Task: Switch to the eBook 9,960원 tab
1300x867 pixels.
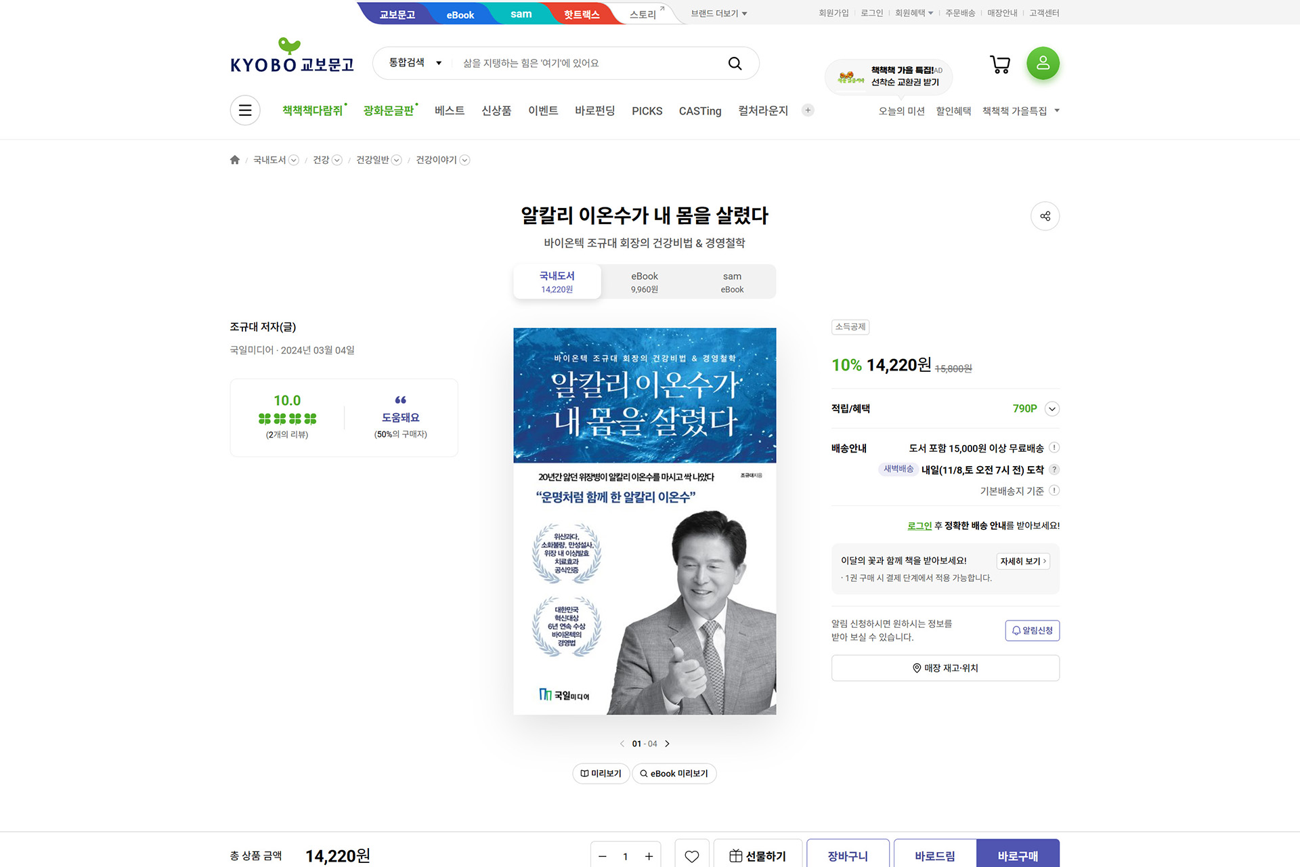Action: coord(645,282)
